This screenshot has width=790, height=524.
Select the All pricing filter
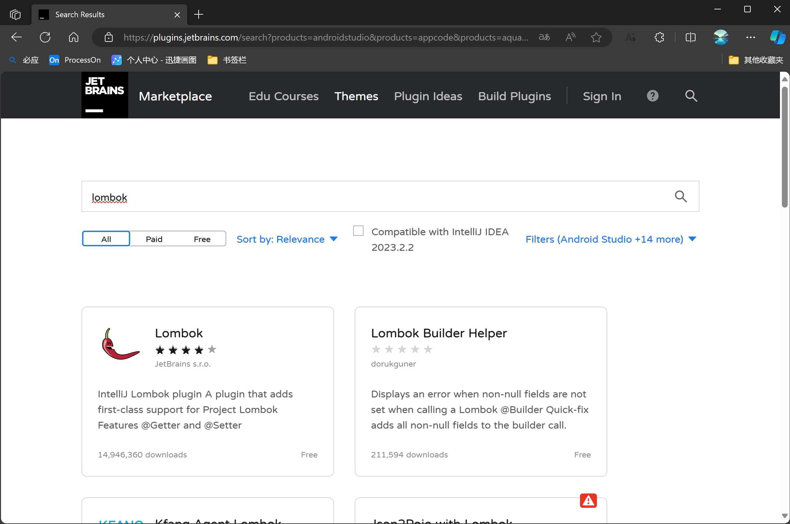pos(106,239)
